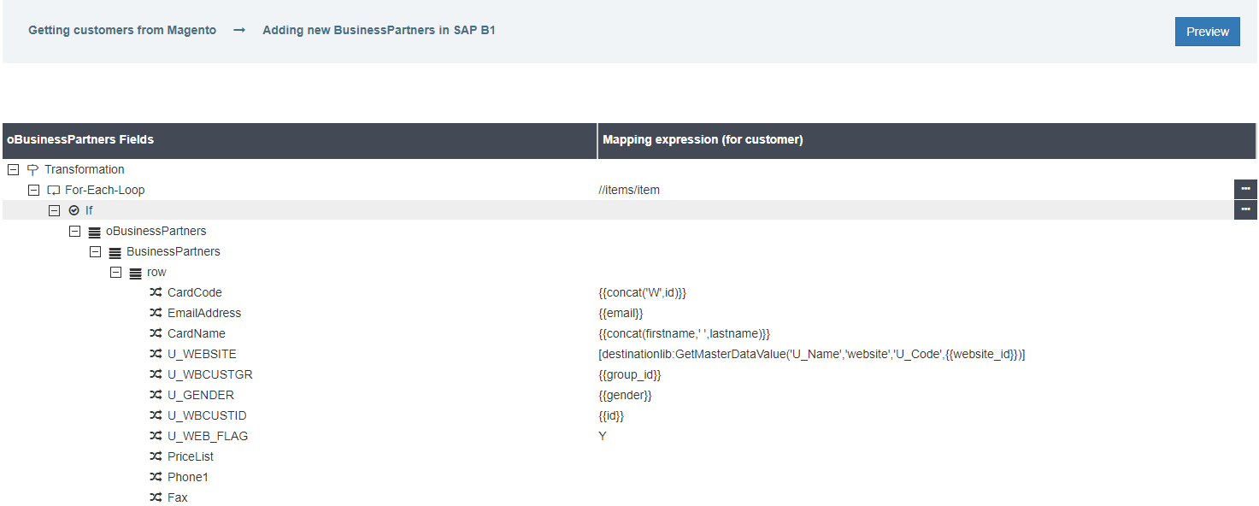Select the PriceList field mapping icon
This screenshot has width=1259, height=506.
(x=156, y=456)
